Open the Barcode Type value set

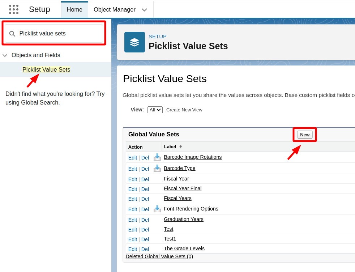180,168
